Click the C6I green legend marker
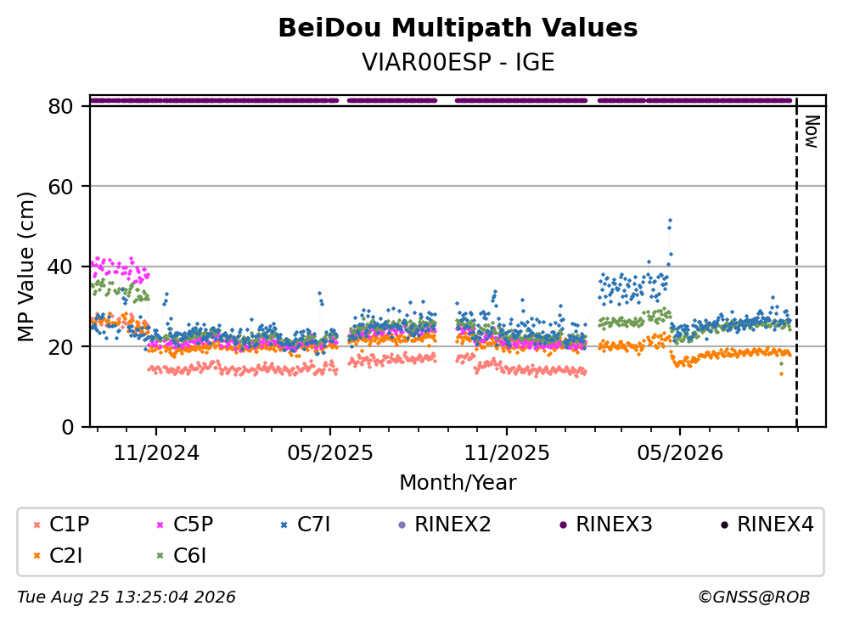 click(160, 556)
